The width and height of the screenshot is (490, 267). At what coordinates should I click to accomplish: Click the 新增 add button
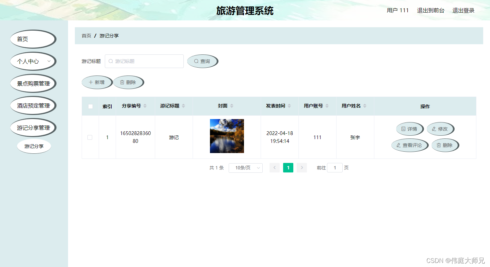pos(97,82)
